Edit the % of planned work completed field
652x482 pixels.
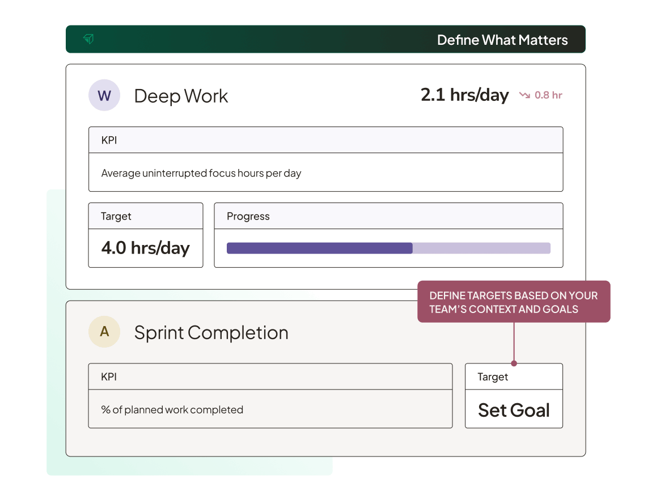[172, 409]
